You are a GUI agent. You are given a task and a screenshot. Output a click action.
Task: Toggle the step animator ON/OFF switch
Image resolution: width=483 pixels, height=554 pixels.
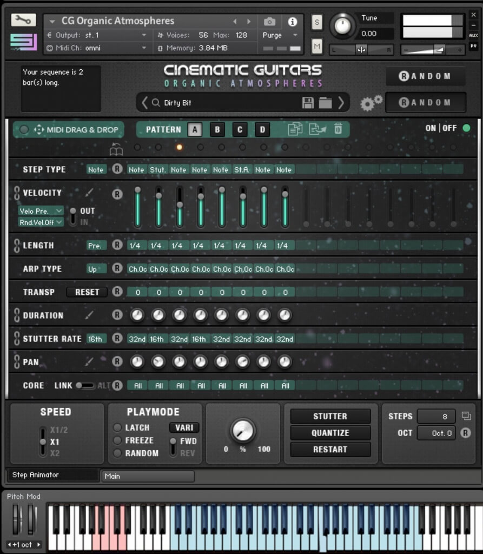466,128
